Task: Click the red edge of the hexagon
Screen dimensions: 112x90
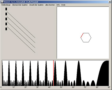Action: click(82, 35)
